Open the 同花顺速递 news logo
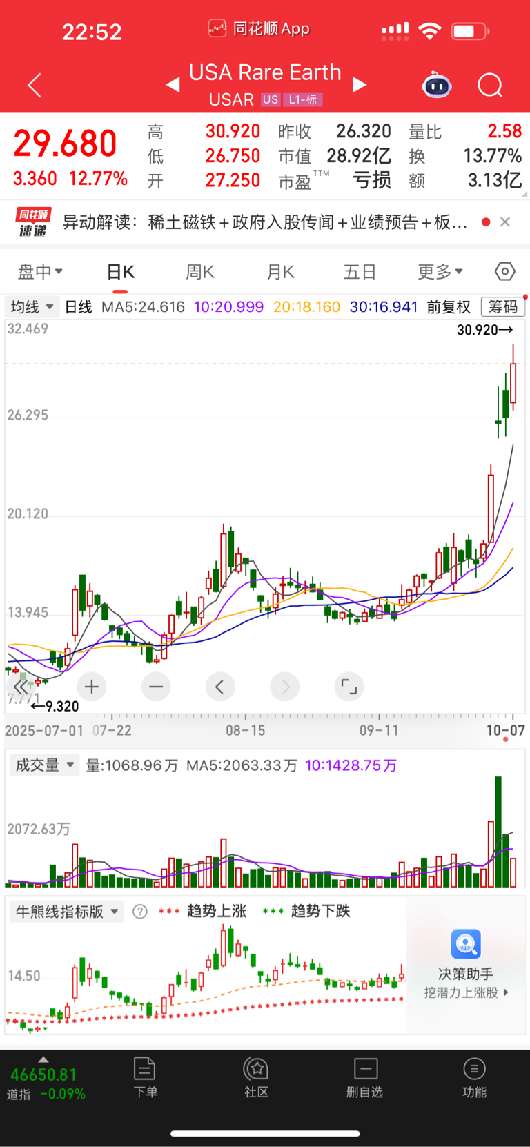The width and height of the screenshot is (530, 1147). 33,222
